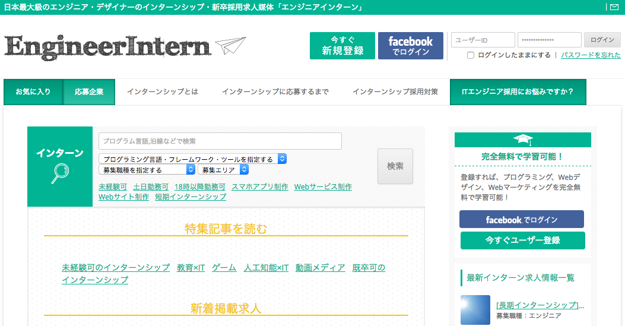Click header facebookでログイン button
625x326 pixels.
[411, 46]
